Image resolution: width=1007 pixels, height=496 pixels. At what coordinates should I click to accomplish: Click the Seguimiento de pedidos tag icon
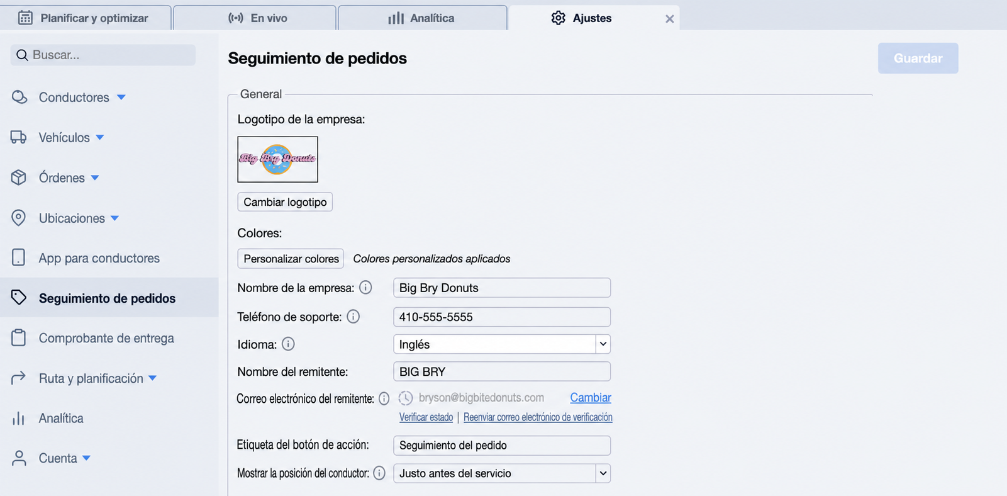click(19, 298)
